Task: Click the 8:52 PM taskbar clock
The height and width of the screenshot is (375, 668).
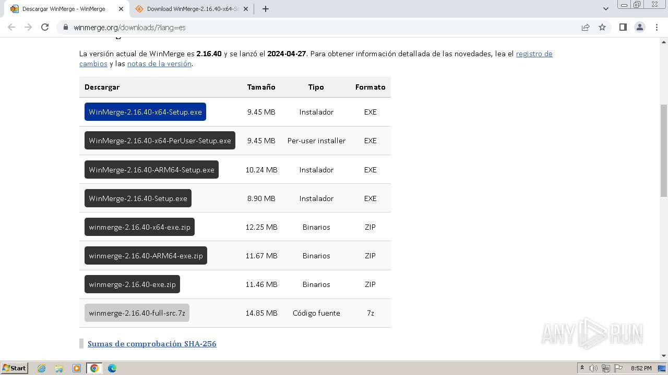Action: [x=641, y=368]
